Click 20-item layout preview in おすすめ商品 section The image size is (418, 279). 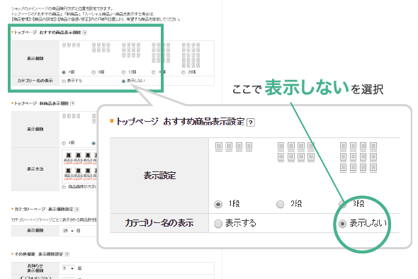coord(191,55)
